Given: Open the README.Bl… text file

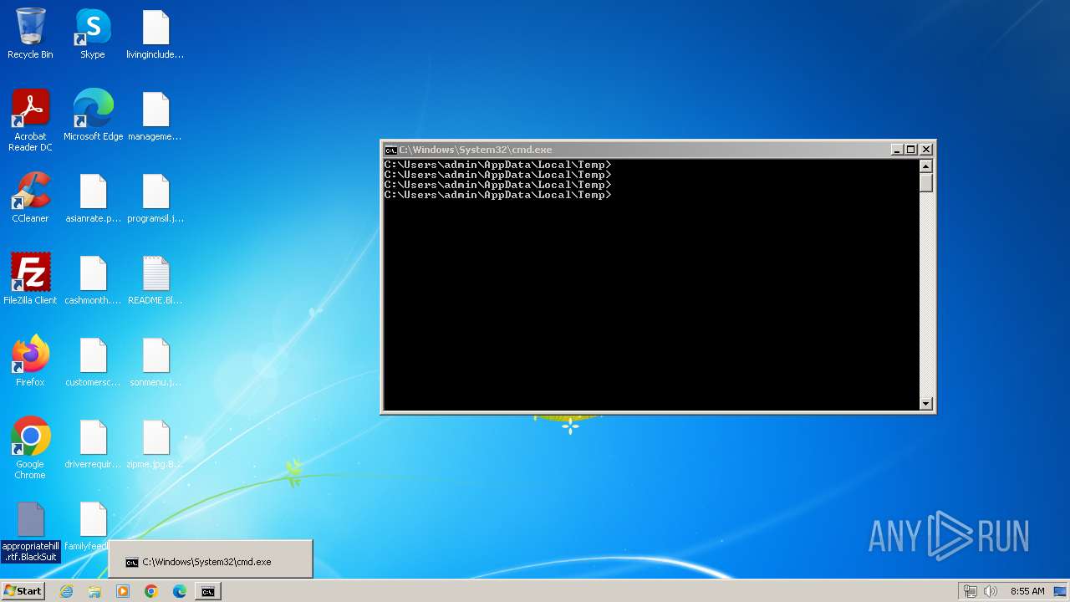Looking at the screenshot, I should [155, 279].
